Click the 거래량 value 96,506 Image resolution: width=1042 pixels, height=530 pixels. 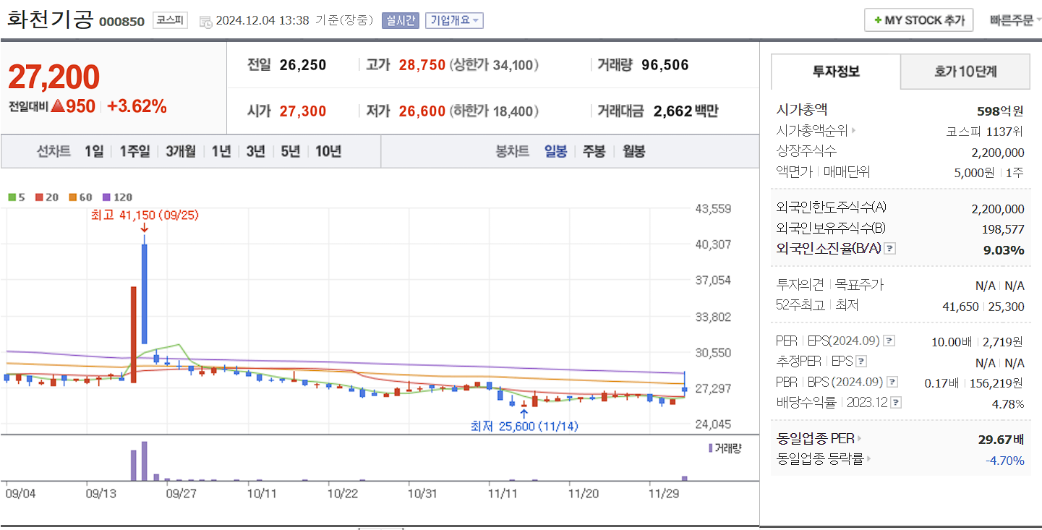pos(665,65)
